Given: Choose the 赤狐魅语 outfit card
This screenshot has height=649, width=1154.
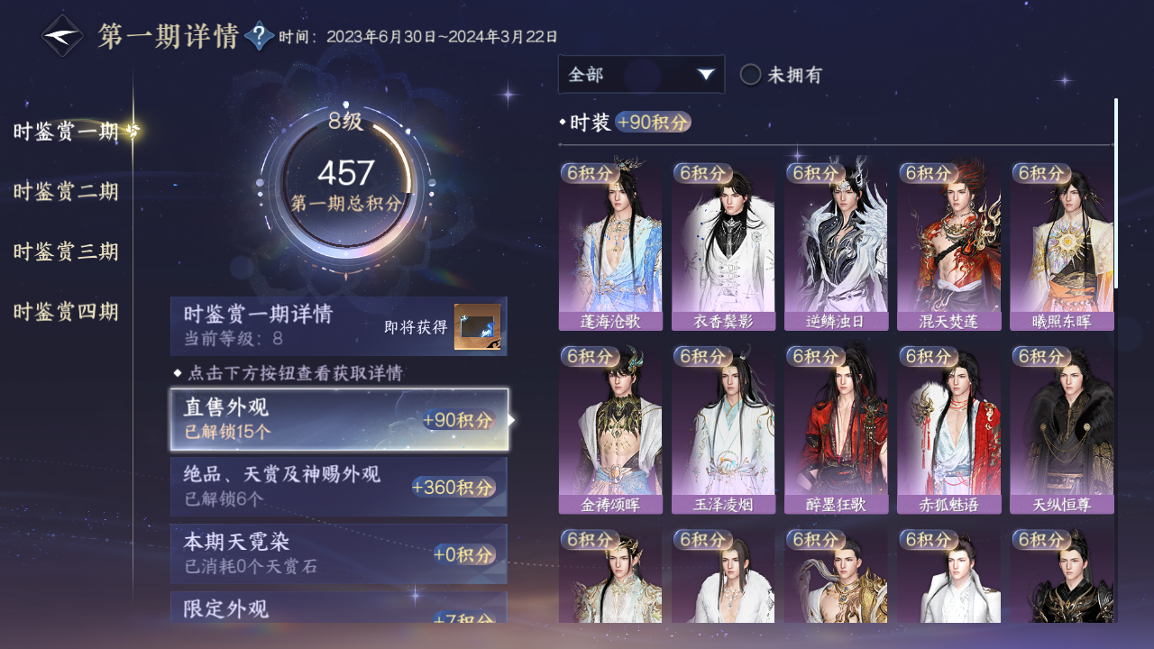Looking at the screenshot, I should pyautogui.click(x=948, y=429).
